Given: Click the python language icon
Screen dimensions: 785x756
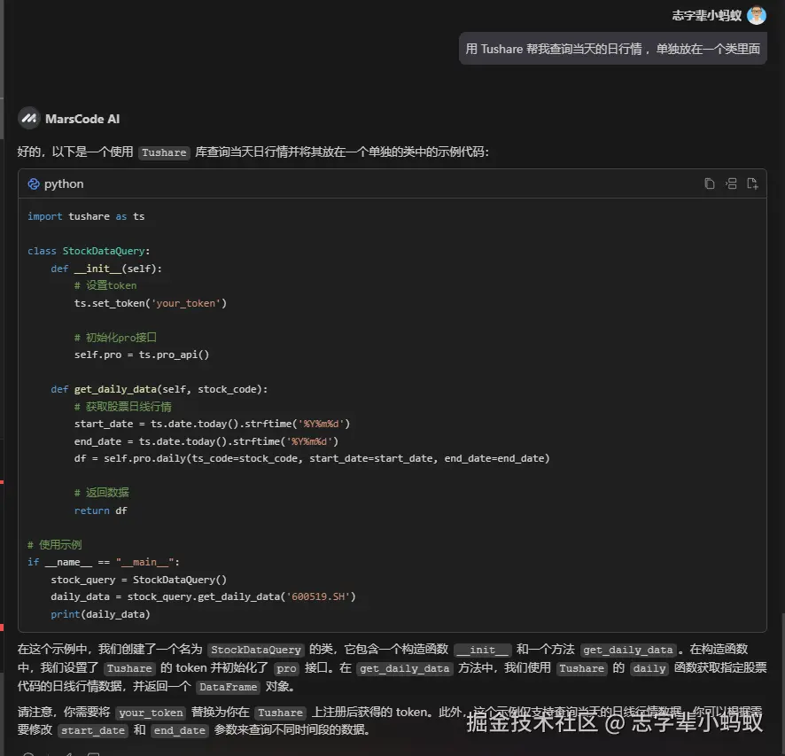Looking at the screenshot, I should [x=34, y=183].
